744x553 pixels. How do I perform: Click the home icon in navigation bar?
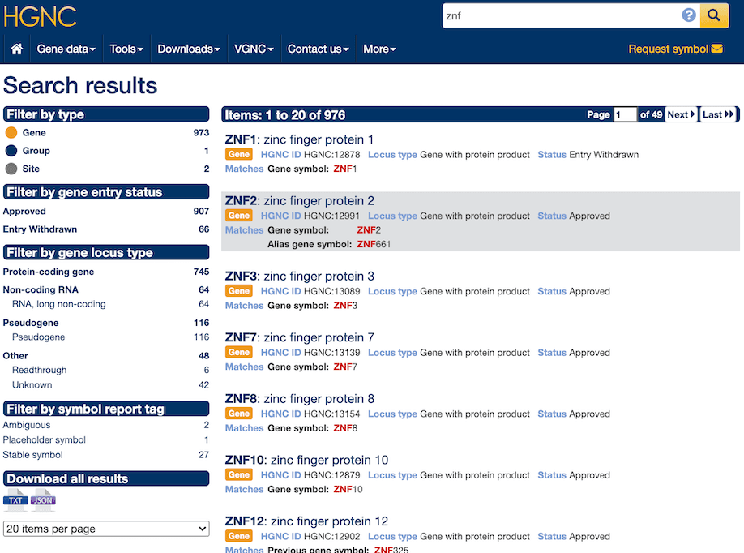(16, 49)
